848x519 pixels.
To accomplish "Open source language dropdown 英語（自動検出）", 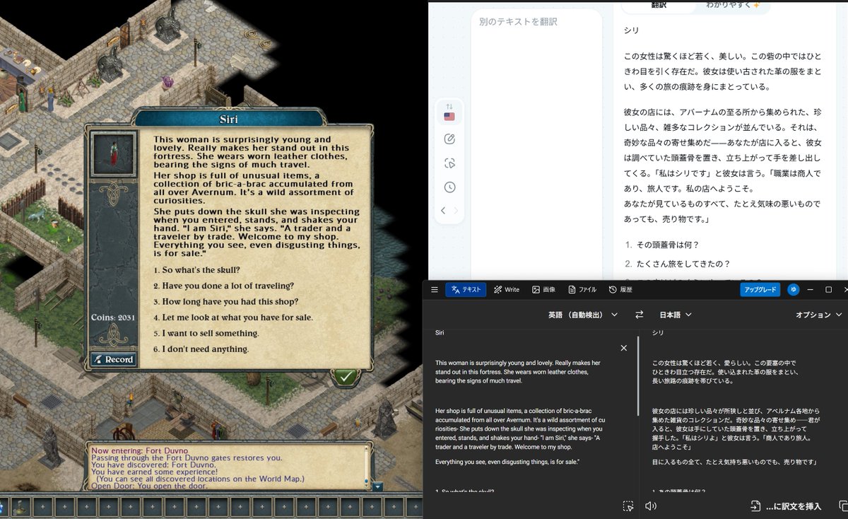I will [583, 315].
